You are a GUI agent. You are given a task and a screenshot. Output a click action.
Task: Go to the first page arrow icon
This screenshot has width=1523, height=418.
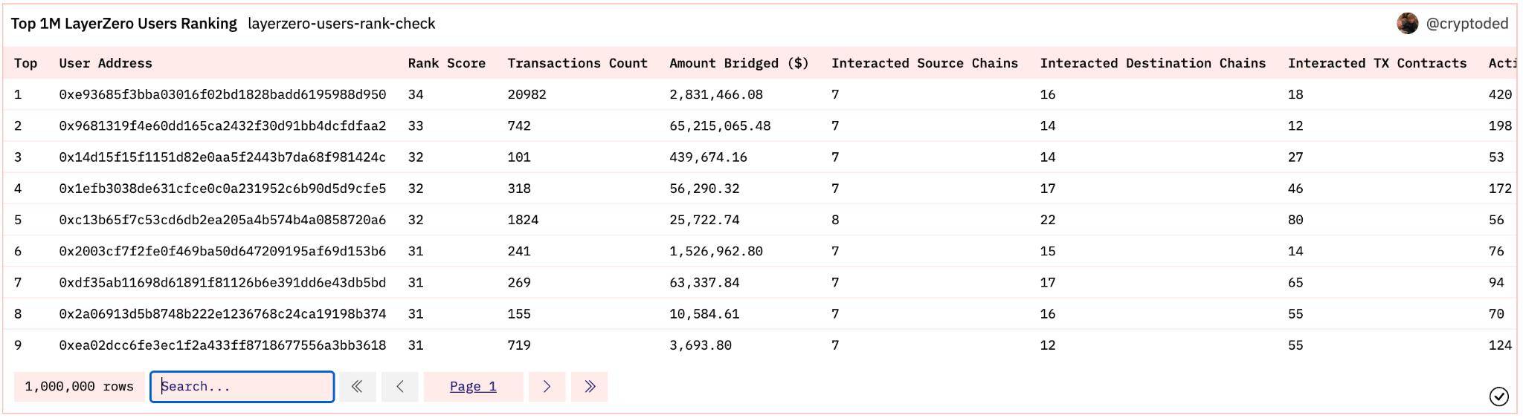[357, 387]
